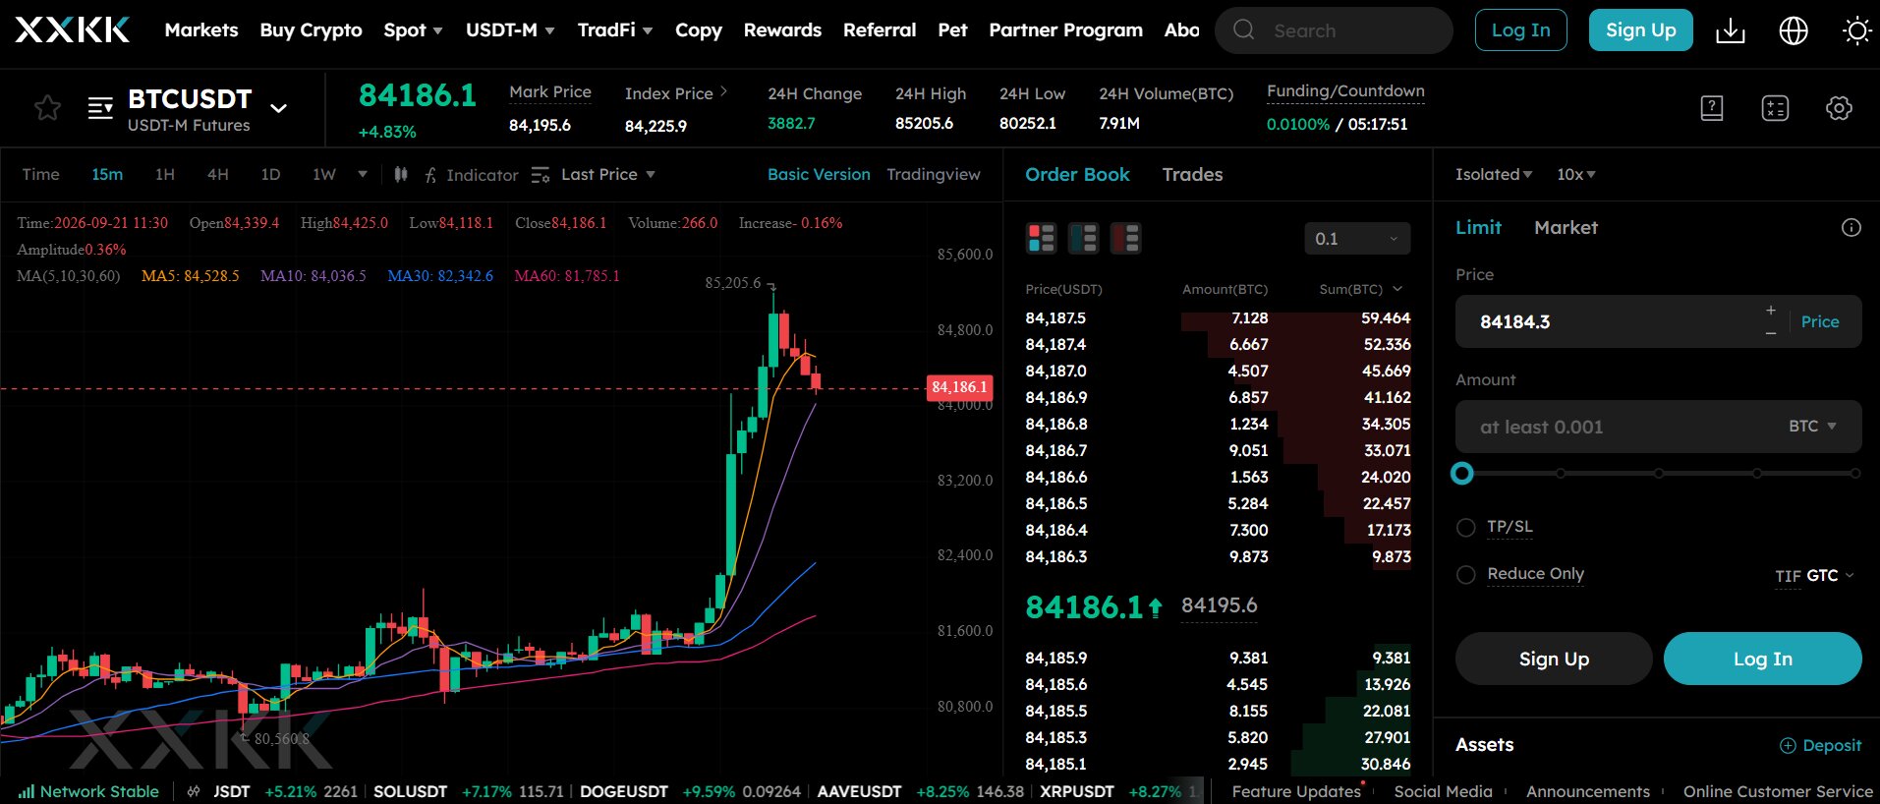Set amount slider to maximum marker
1880x804 pixels.
coord(1854,474)
